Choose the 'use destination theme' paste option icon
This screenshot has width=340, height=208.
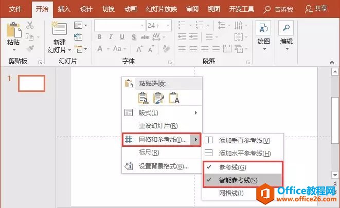click(144, 98)
